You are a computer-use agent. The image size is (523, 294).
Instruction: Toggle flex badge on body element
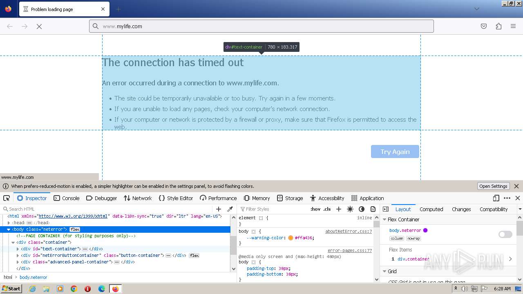tap(75, 229)
